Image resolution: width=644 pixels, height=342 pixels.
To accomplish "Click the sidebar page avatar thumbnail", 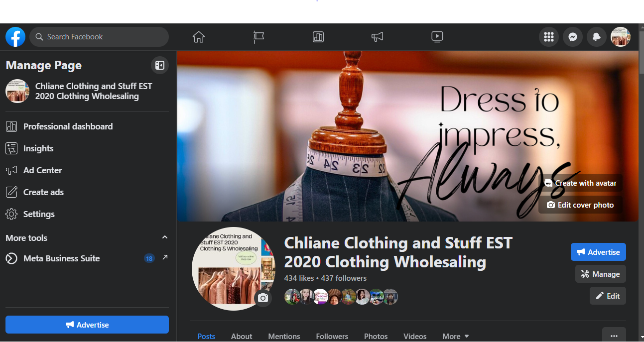I will 17,91.
